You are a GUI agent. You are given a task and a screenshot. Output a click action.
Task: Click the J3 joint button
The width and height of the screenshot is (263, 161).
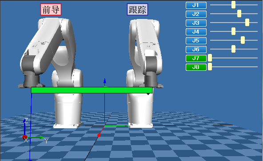coord(196,23)
